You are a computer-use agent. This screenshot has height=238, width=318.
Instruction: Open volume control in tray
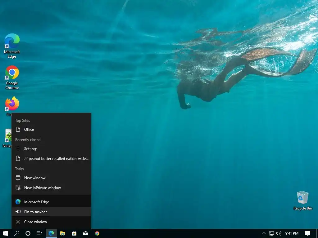279,233
